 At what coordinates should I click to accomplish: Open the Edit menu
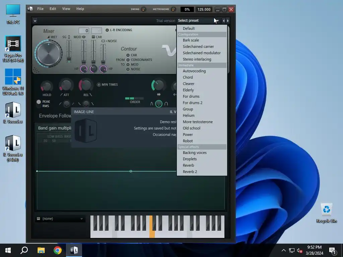click(x=53, y=9)
